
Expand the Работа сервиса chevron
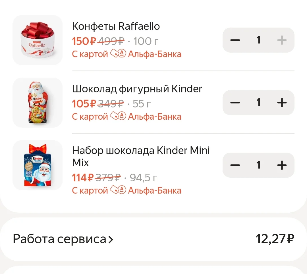pyautogui.click(x=111, y=240)
